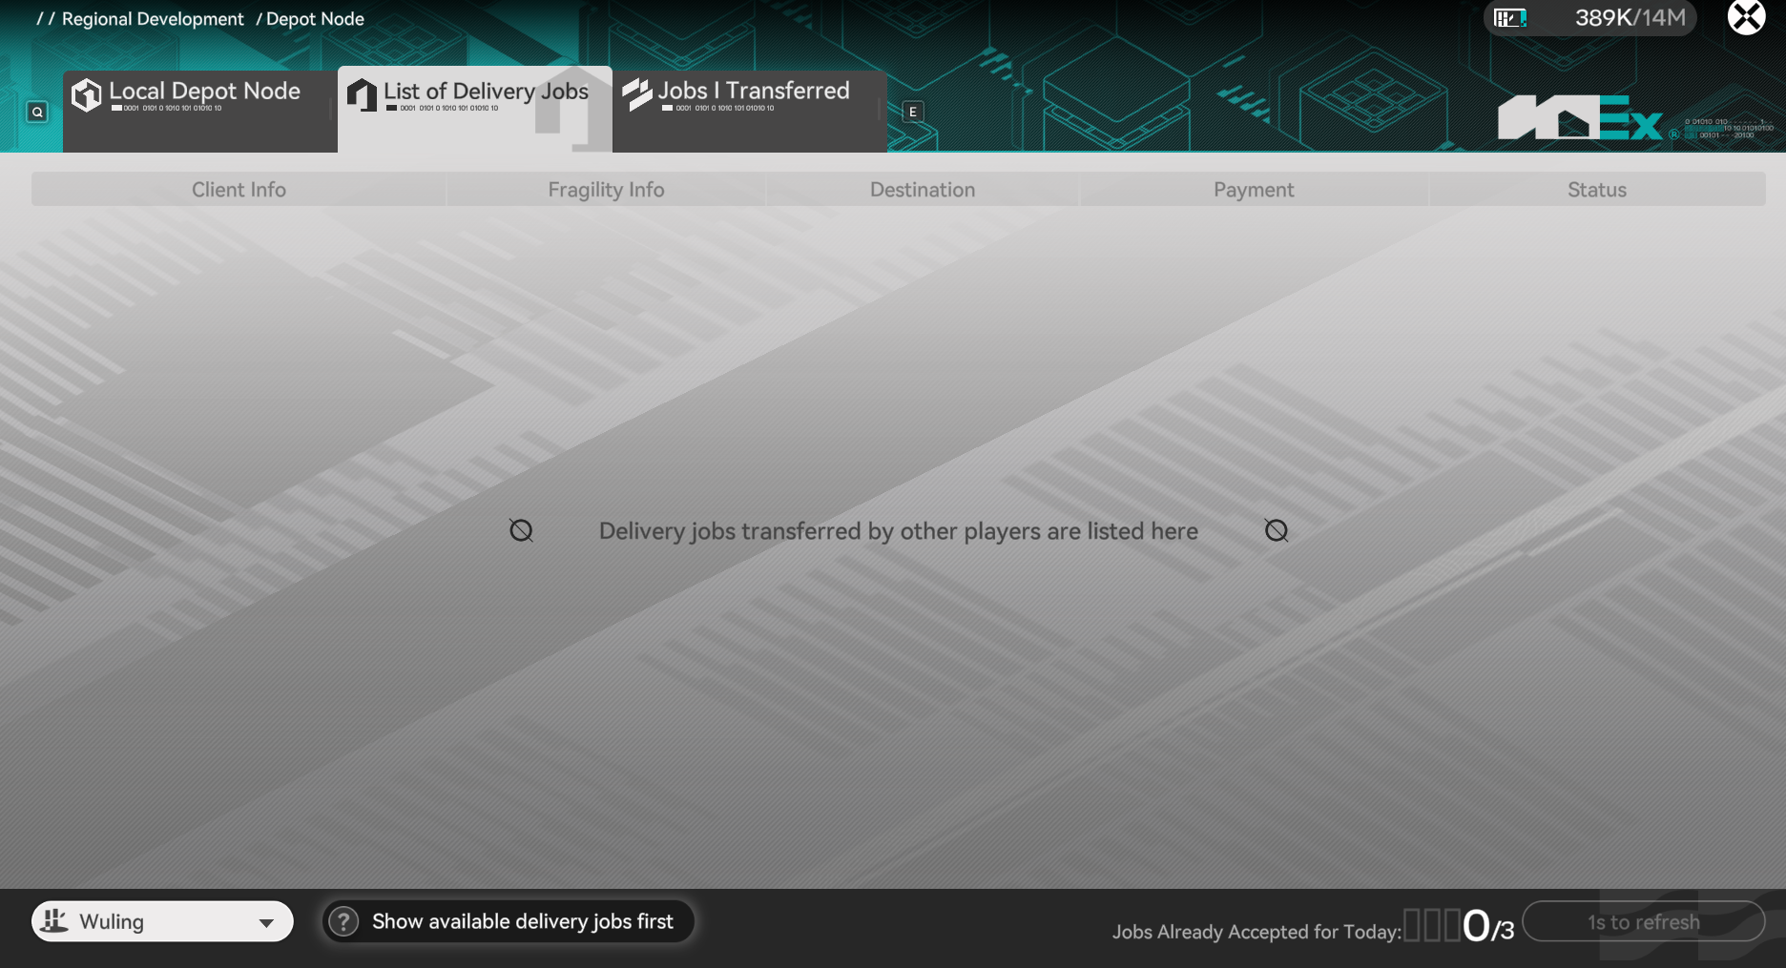
Task: Open the Jobs I Transferred tab
Action: coord(750,110)
